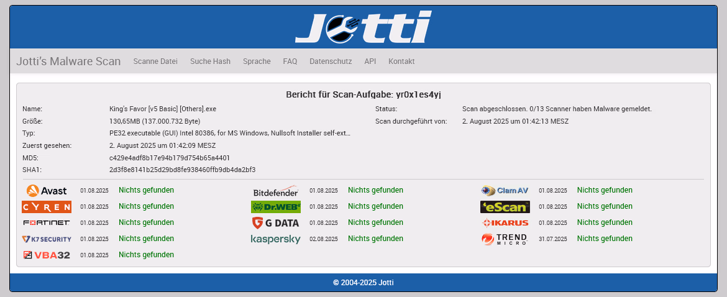Image resolution: width=727 pixels, height=297 pixels.
Task: Click the scan status 0/13 Scanner text
Action: coord(557,109)
